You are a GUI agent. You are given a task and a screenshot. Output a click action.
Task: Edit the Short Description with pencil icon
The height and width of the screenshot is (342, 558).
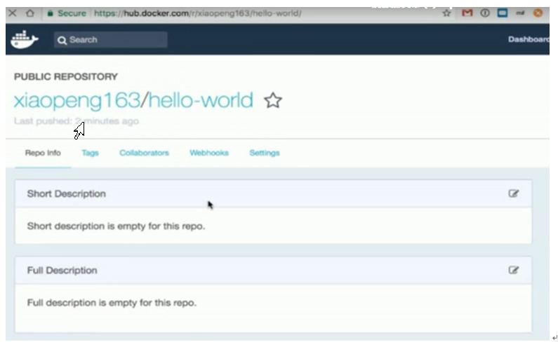pos(513,193)
